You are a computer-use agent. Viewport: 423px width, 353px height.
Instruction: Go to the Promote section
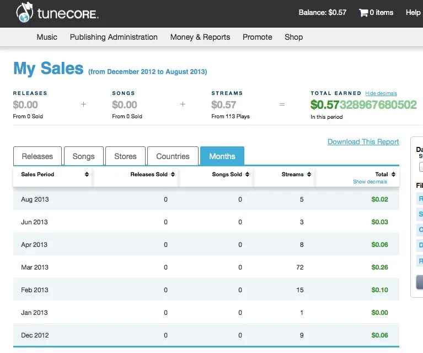258,37
